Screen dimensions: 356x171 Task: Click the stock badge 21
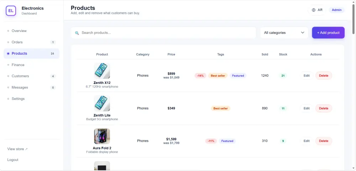[x=283, y=76]
